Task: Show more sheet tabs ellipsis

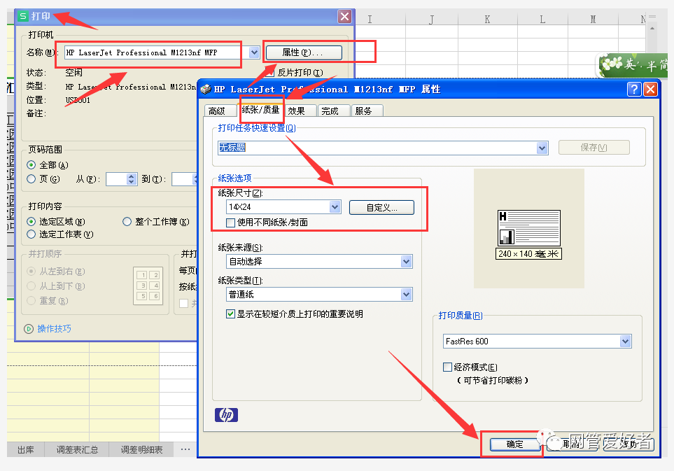Action: 185,449
